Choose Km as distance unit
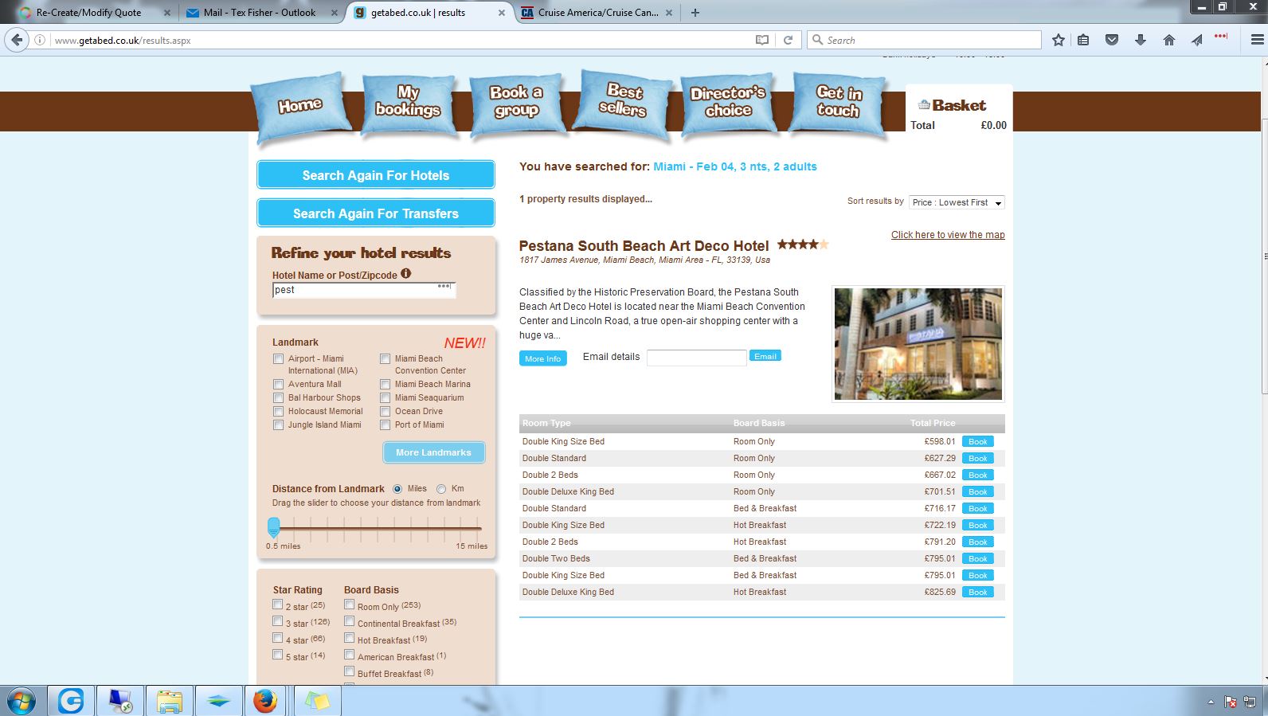The image size is (1268, 716). [441, 489]
